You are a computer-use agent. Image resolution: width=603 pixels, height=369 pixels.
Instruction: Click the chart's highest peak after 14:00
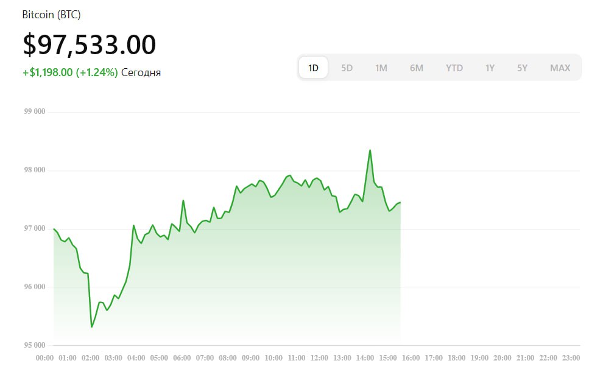click(x=370, y=150)
